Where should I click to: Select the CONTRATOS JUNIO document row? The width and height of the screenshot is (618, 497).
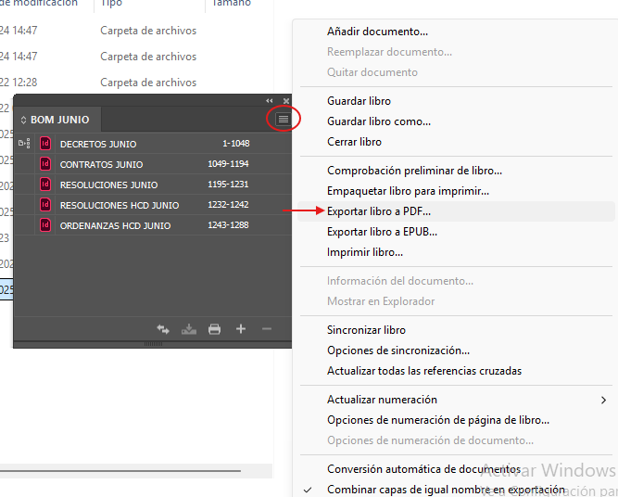pyautogui.click(x=153, y=164)
